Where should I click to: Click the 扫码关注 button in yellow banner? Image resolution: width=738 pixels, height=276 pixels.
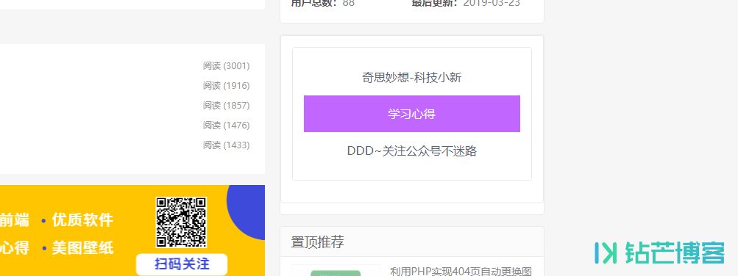(182, 264)
